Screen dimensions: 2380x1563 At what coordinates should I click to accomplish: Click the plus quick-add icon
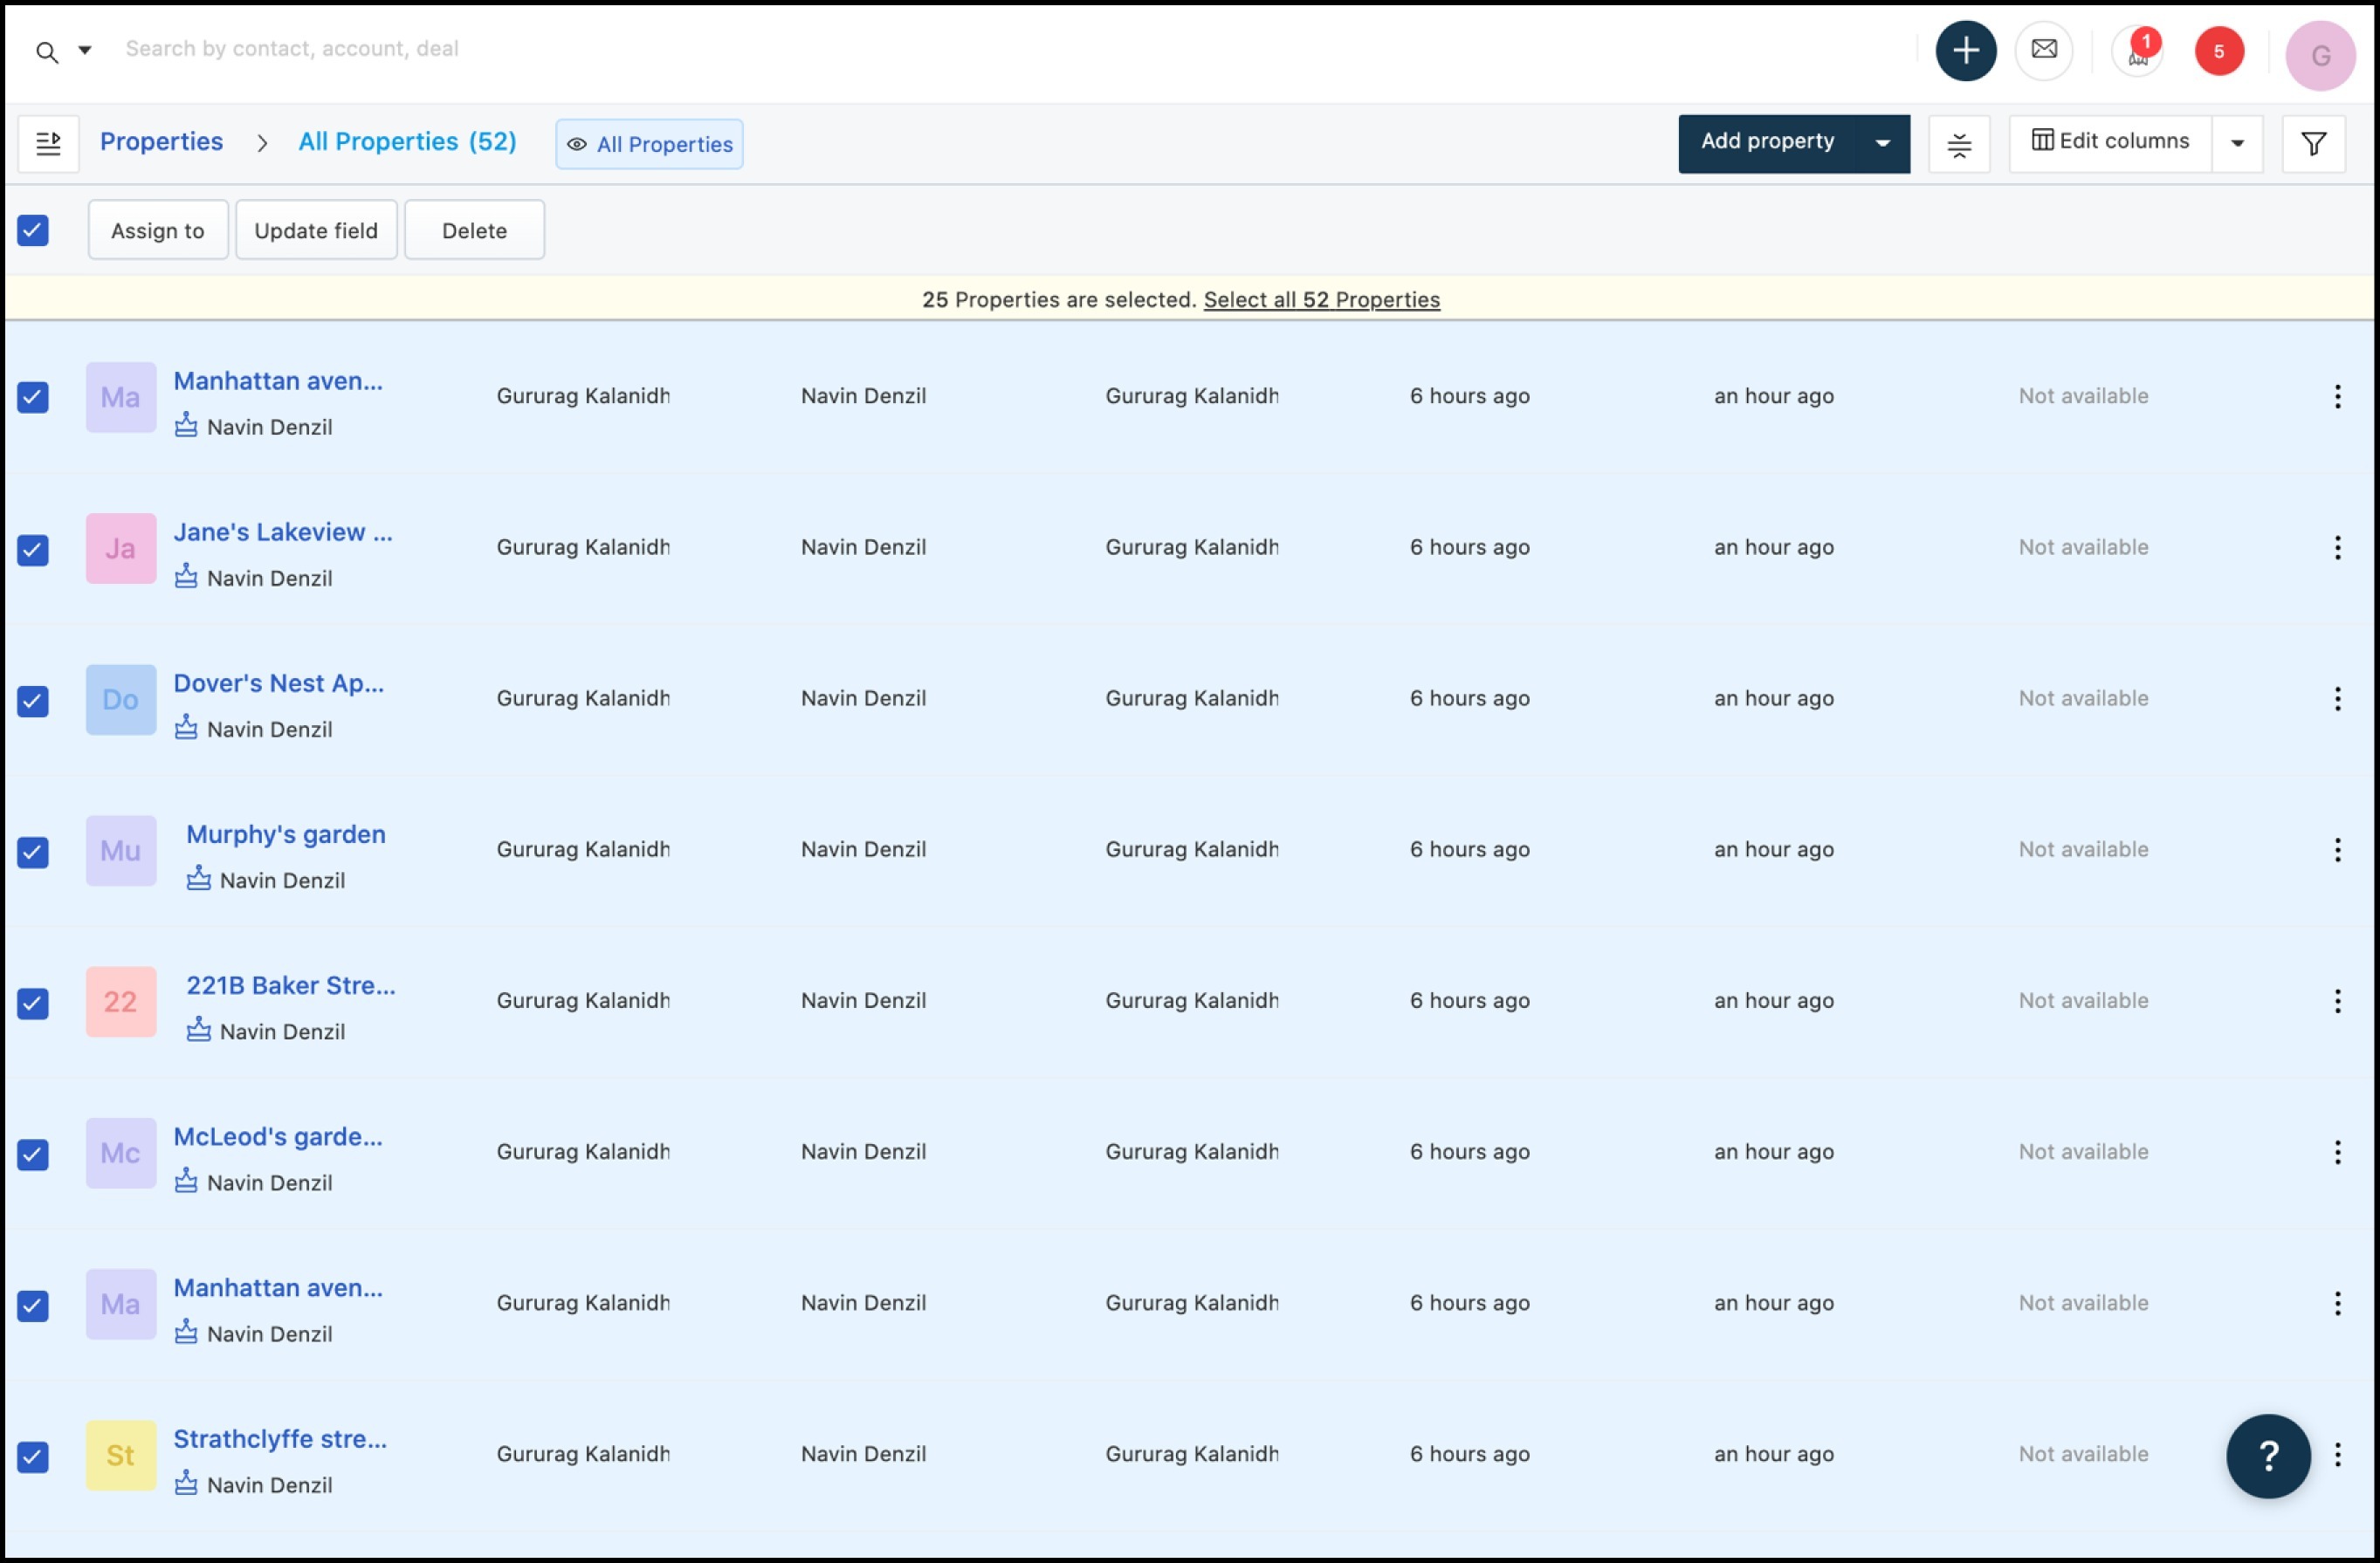[1965, 51]
